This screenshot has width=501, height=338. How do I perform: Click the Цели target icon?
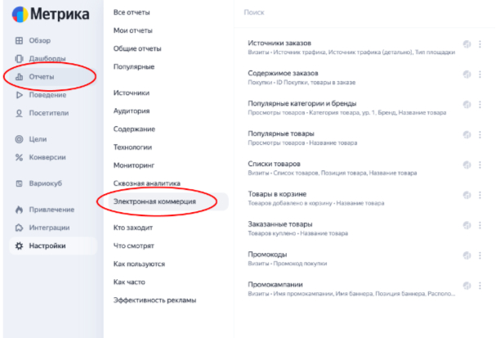pyautogui.click(x=18, y=139)
